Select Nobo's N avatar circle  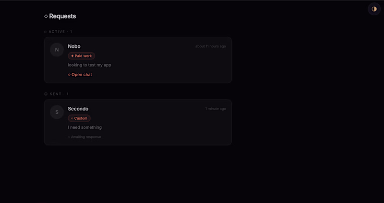point(57,50)
